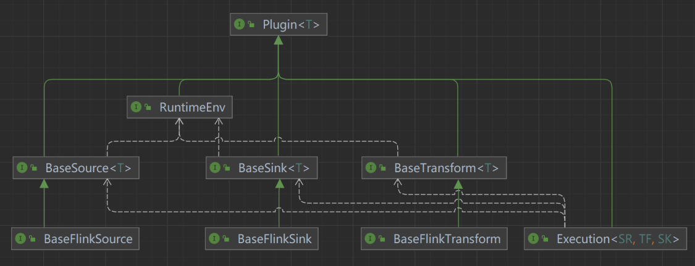Click the public lock icon on BaseSource<T>

[33, 168]
